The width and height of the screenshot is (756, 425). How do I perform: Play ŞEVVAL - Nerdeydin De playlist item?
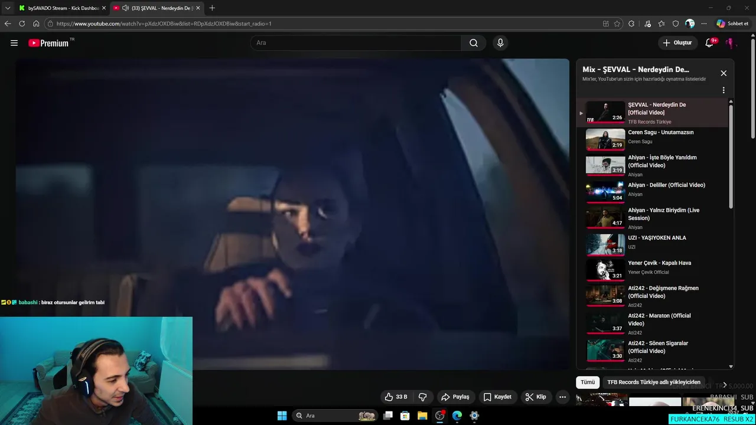coord(653,112)
